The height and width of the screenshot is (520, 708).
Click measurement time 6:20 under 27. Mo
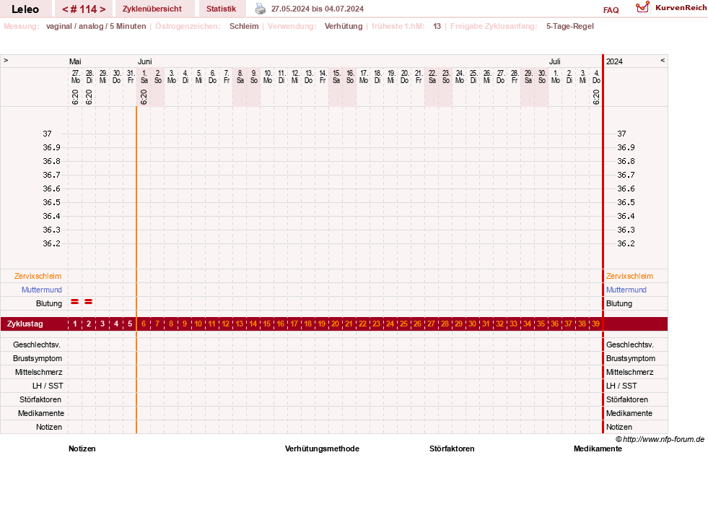point(75,97)
